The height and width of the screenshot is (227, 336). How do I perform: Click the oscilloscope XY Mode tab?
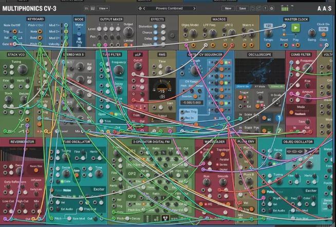[260, 86]
